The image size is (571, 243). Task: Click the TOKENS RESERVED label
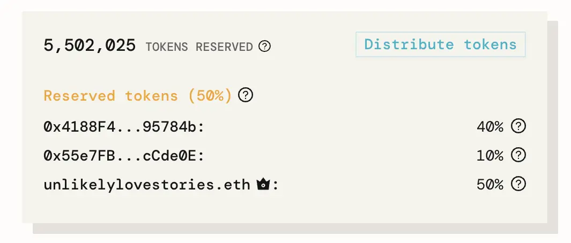(x=199, y=47)
